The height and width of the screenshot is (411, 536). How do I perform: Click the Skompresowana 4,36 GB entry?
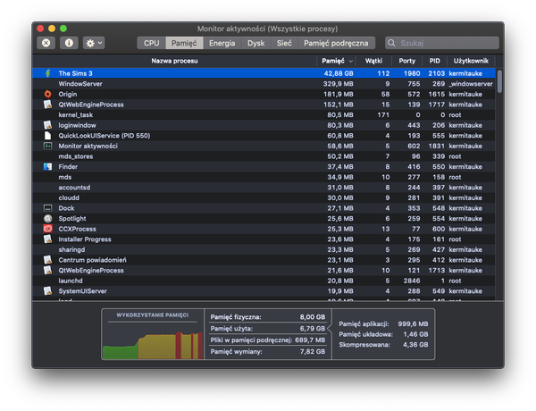tap(383, 345)
